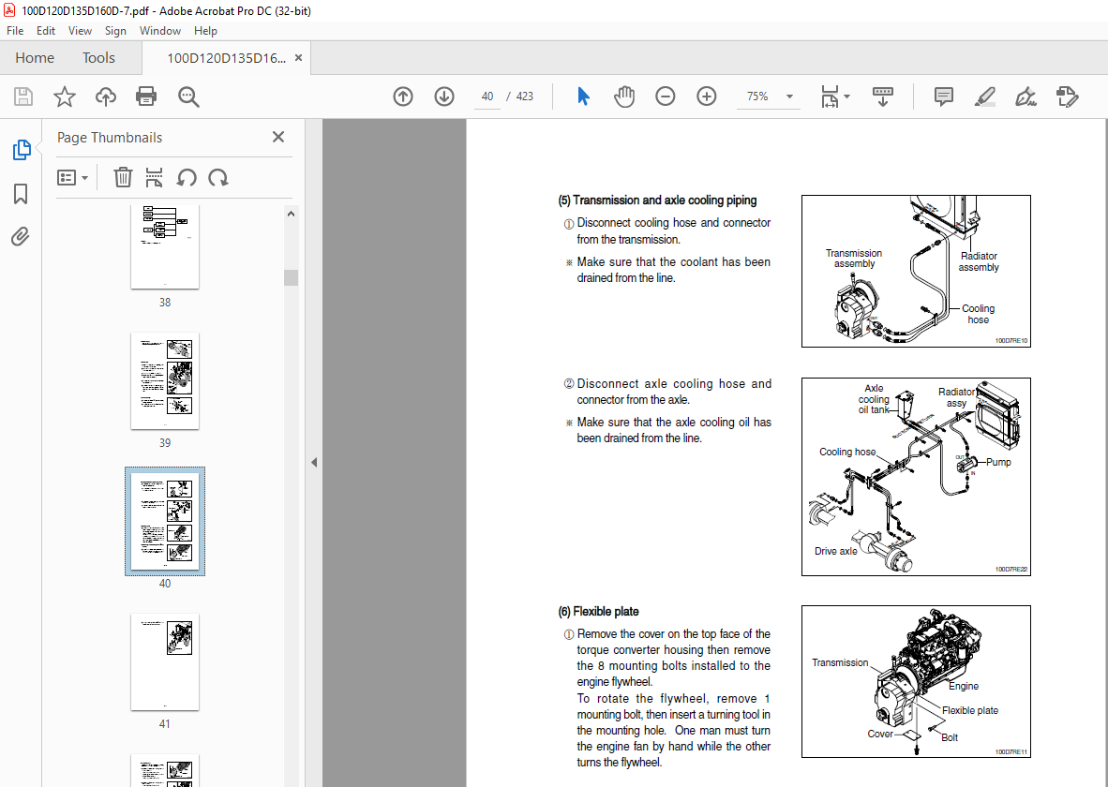Viewport: 1108px width, 787px height.
Task: Select the page 39 thumbnail
Action: click(165, 380)
